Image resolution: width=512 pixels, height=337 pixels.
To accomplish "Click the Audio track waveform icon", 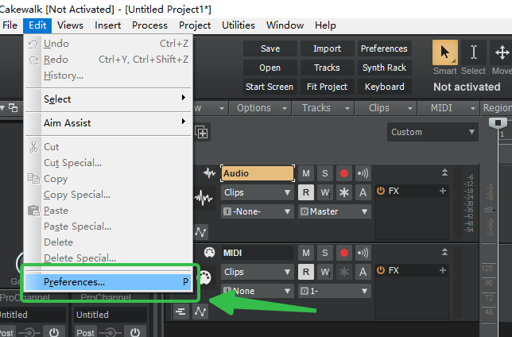I will pos(209,173).
